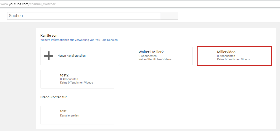Switch to the Millervideo channel

pyautogui.click(x=234, y=56)
